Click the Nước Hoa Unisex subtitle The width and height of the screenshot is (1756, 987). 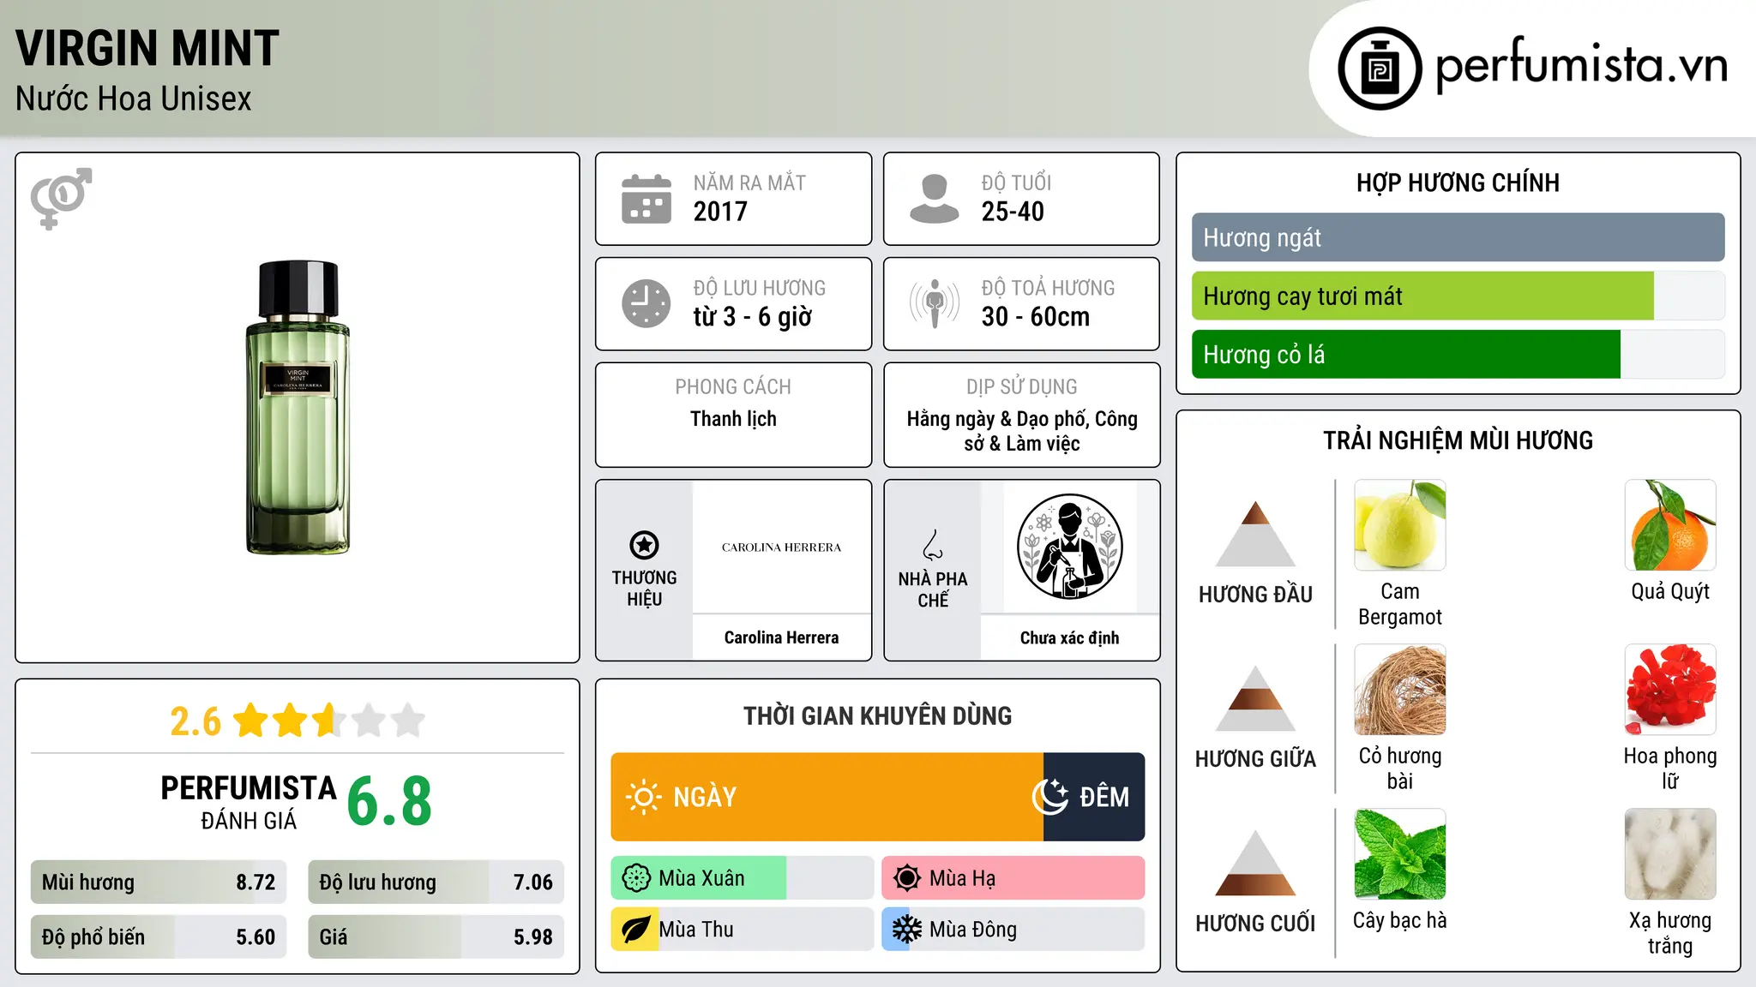pos(134,99)
